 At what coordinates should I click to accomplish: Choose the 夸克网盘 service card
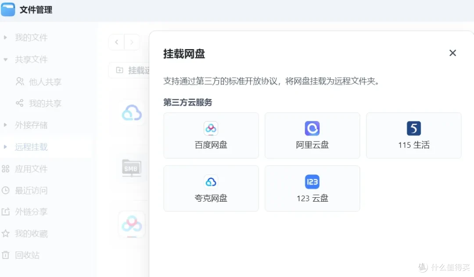tap(211, 188)
